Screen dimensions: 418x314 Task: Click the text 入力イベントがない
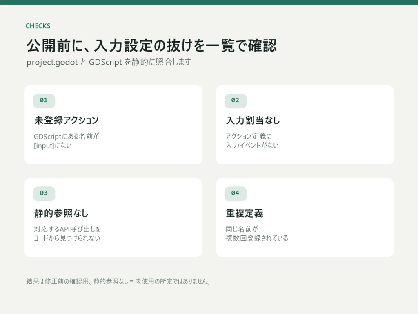point(252,146)
